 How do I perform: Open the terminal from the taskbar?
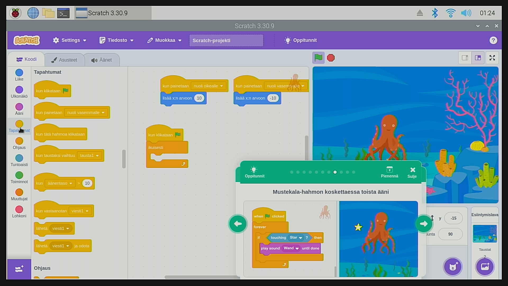point(63,13)
